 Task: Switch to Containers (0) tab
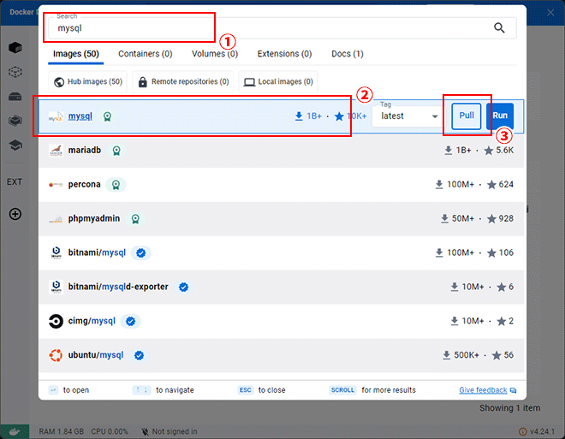pyautogui.click(x=146, y=54)
